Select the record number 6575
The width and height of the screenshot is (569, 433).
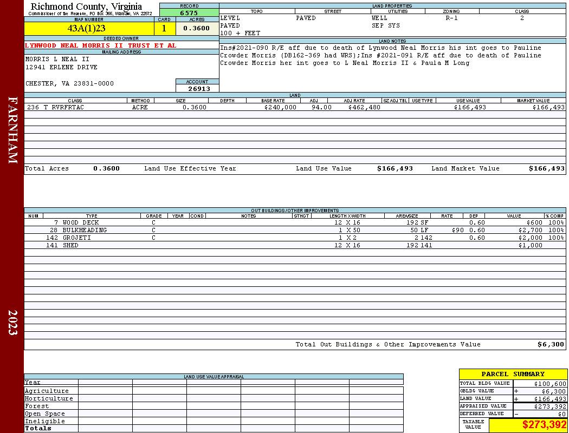(x=189, y=13)
